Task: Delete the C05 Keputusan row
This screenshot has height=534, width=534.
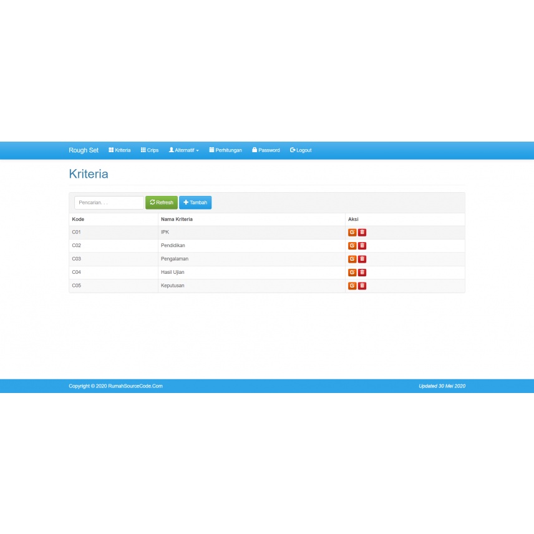Action: tap(362, 286)
